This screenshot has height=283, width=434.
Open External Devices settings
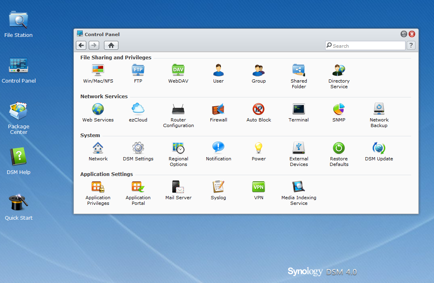tap(299, 154)
